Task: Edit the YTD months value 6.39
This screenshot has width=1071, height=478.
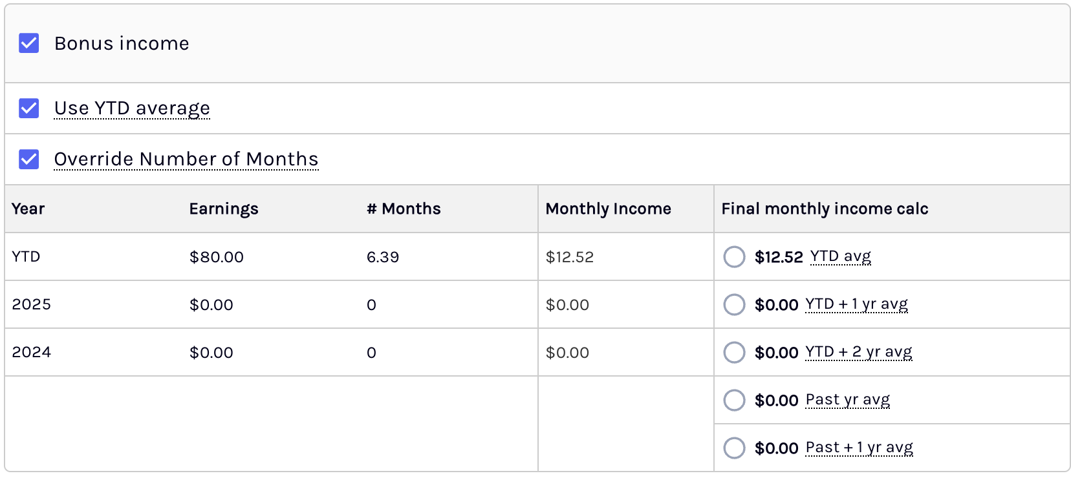Action: [x=383, y=257]
